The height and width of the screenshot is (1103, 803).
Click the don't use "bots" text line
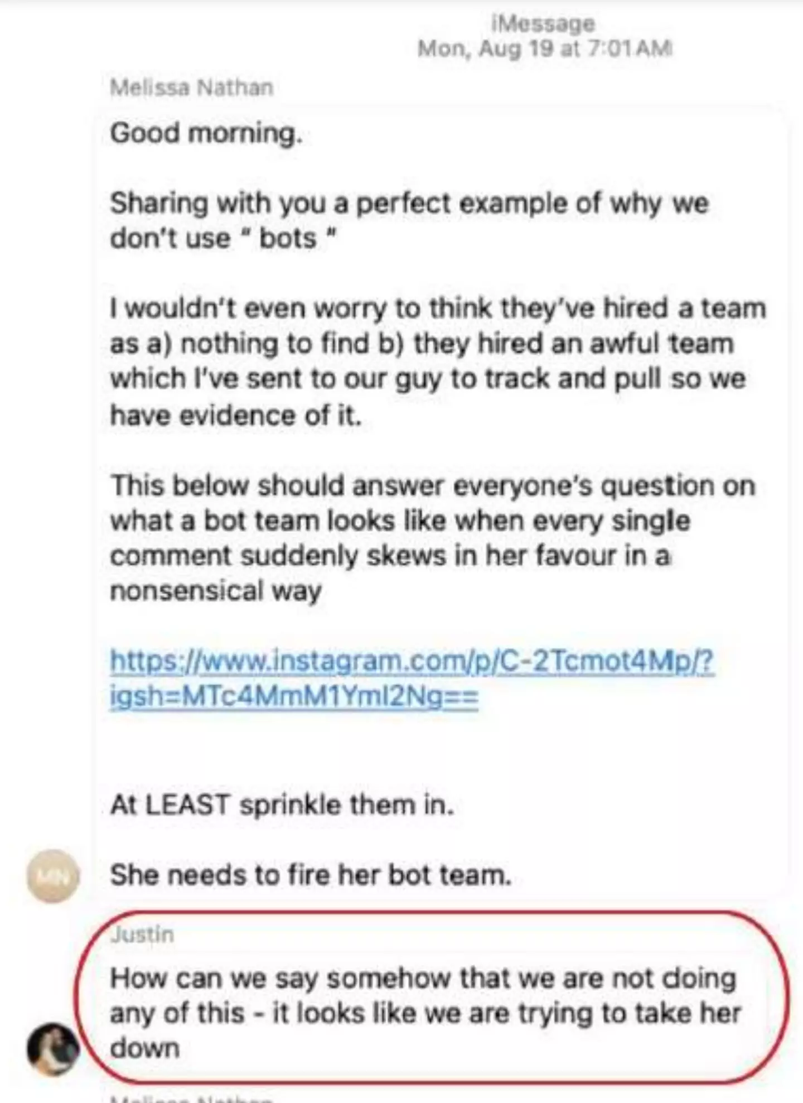click(223, 239)
